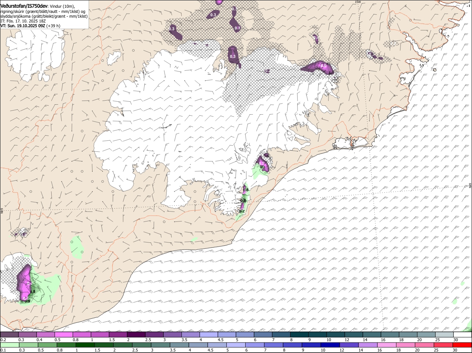472x353 pixels.
Task: Pick the 3 swatch in the purple snow scale
Action: pyautogui.click(x=172, y=334)
